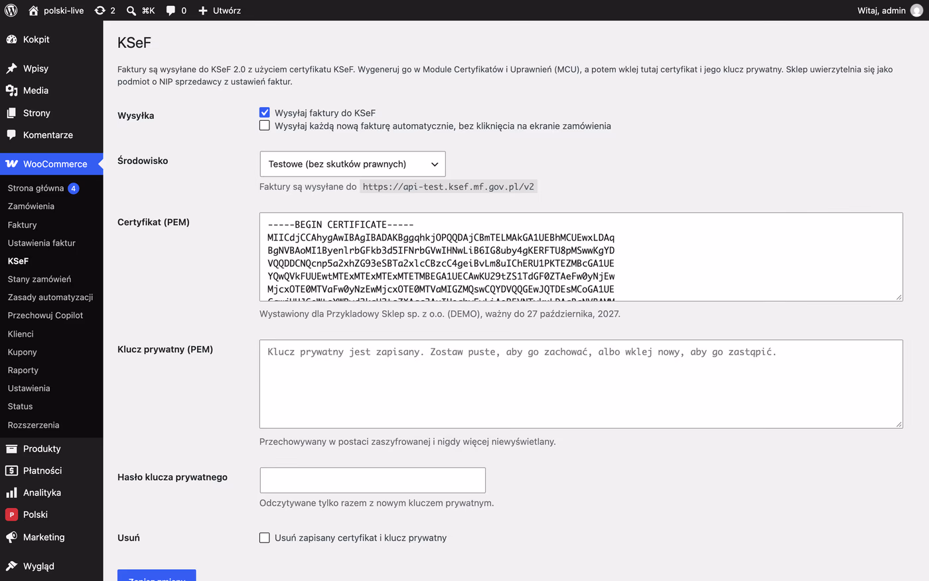This screenshot has height=581, width=929.
Task: Open the comments bubble in admin bar
Action: 171,11
